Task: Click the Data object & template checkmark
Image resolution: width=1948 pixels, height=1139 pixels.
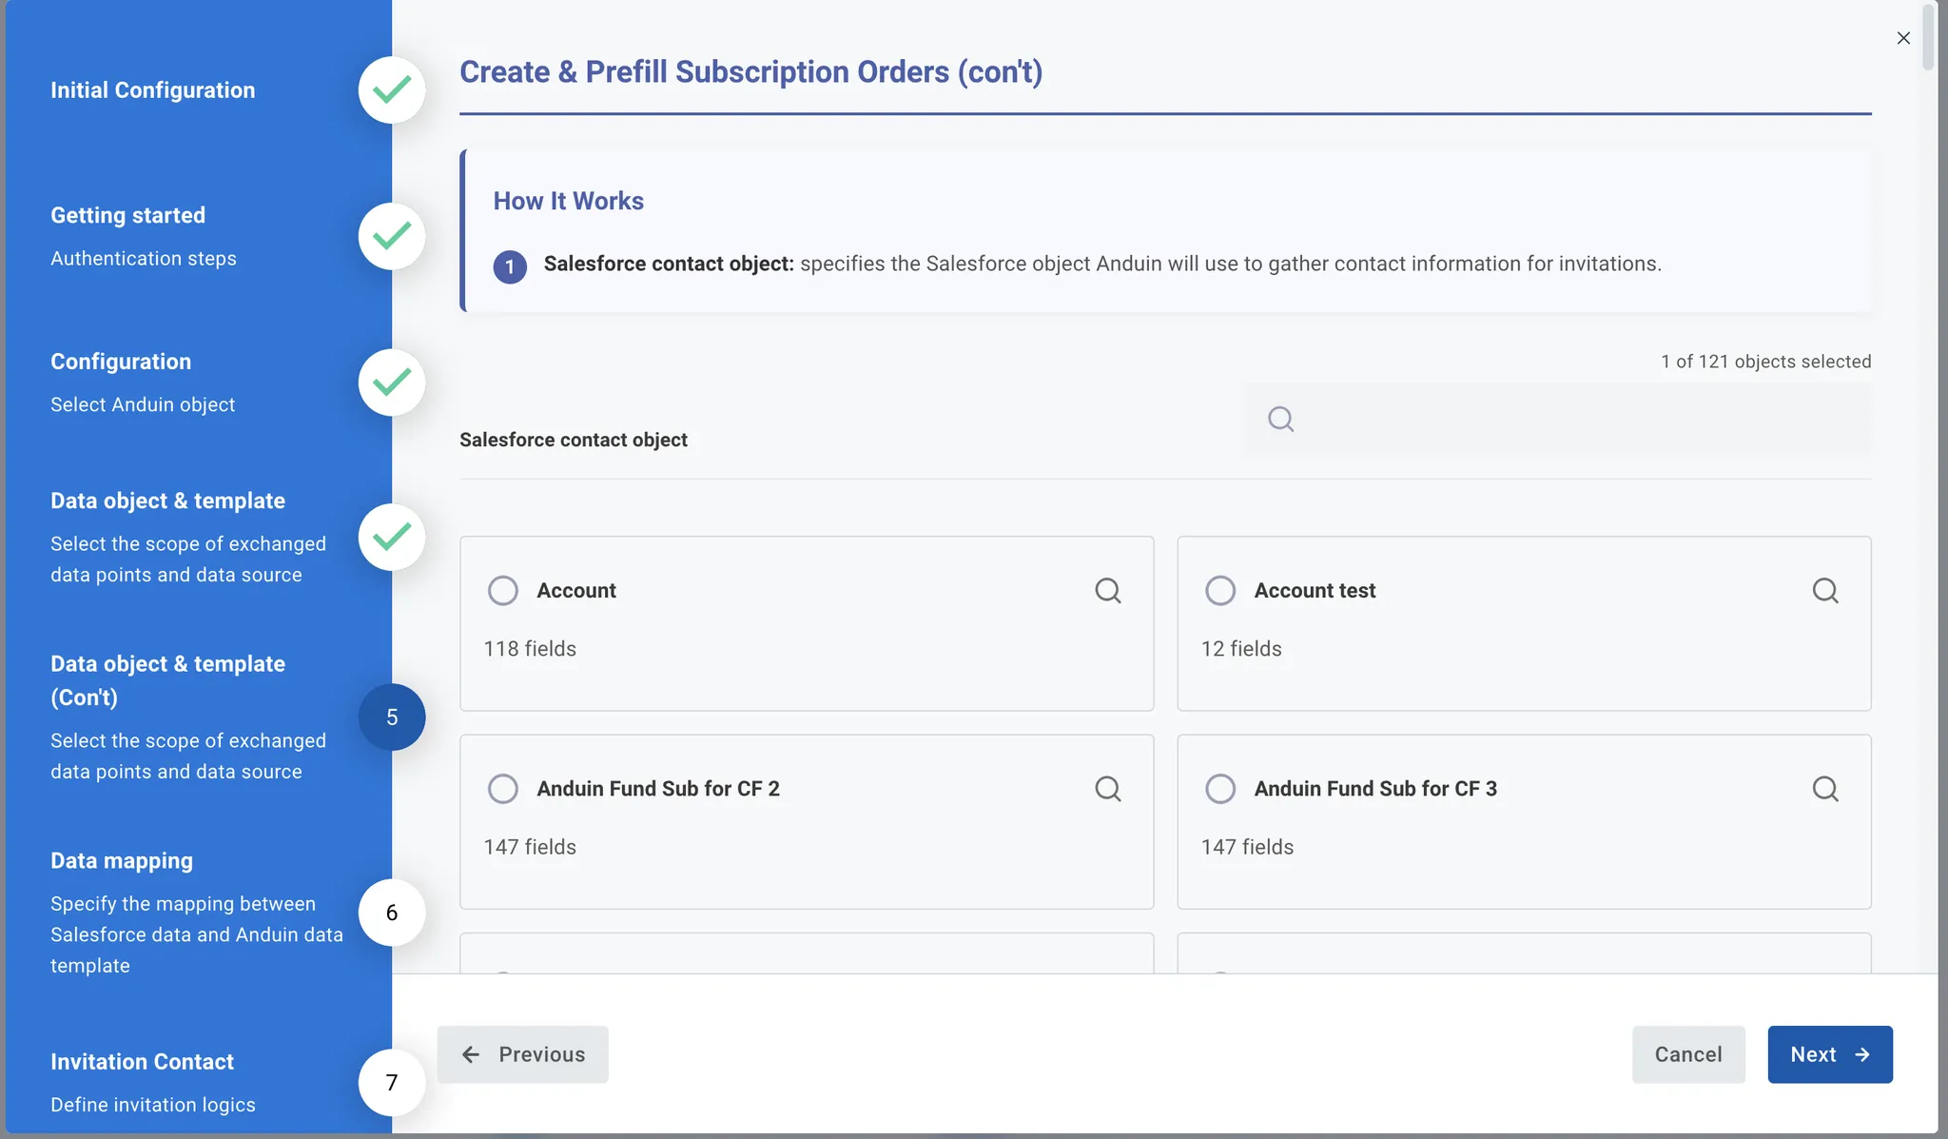Action: [x=392, y=538]
